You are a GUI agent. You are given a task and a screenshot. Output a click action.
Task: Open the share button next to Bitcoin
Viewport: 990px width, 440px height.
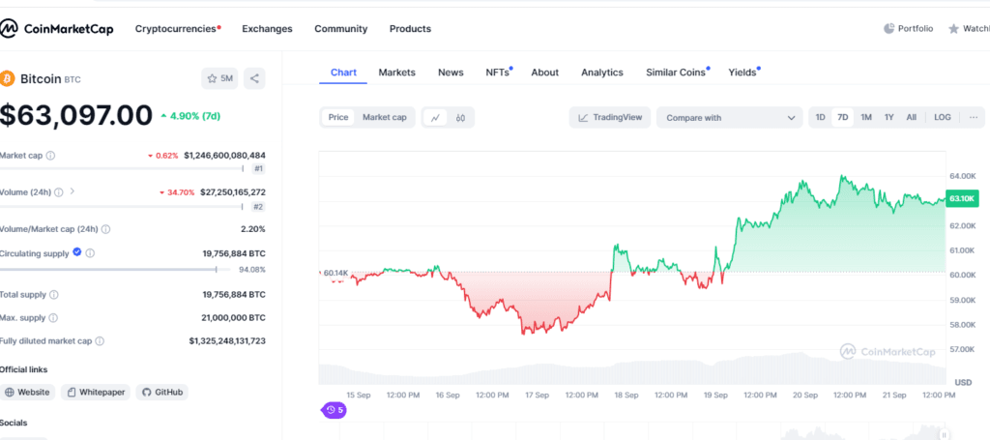[x=254, y=79]
